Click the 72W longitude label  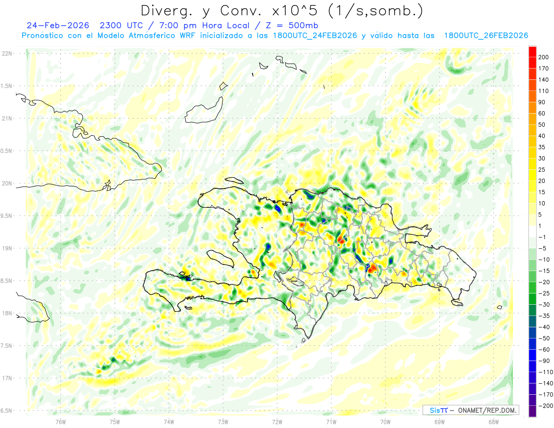[x=277, y=422]
